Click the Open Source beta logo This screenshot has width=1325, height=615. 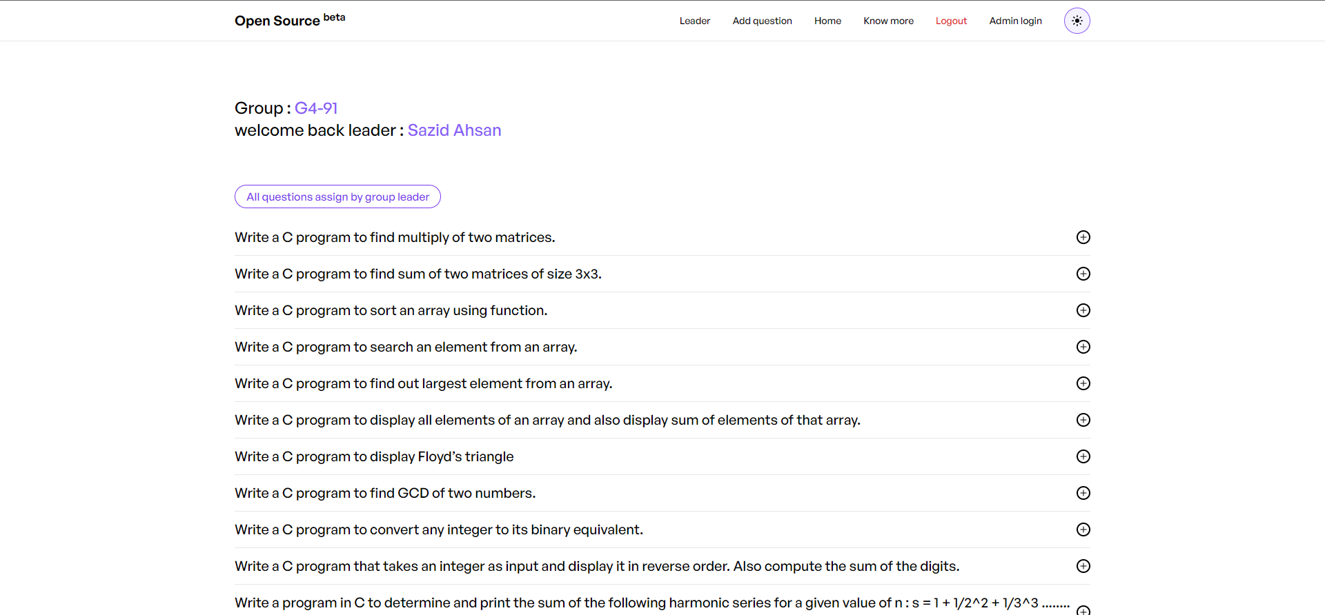[x=290, y=20]
